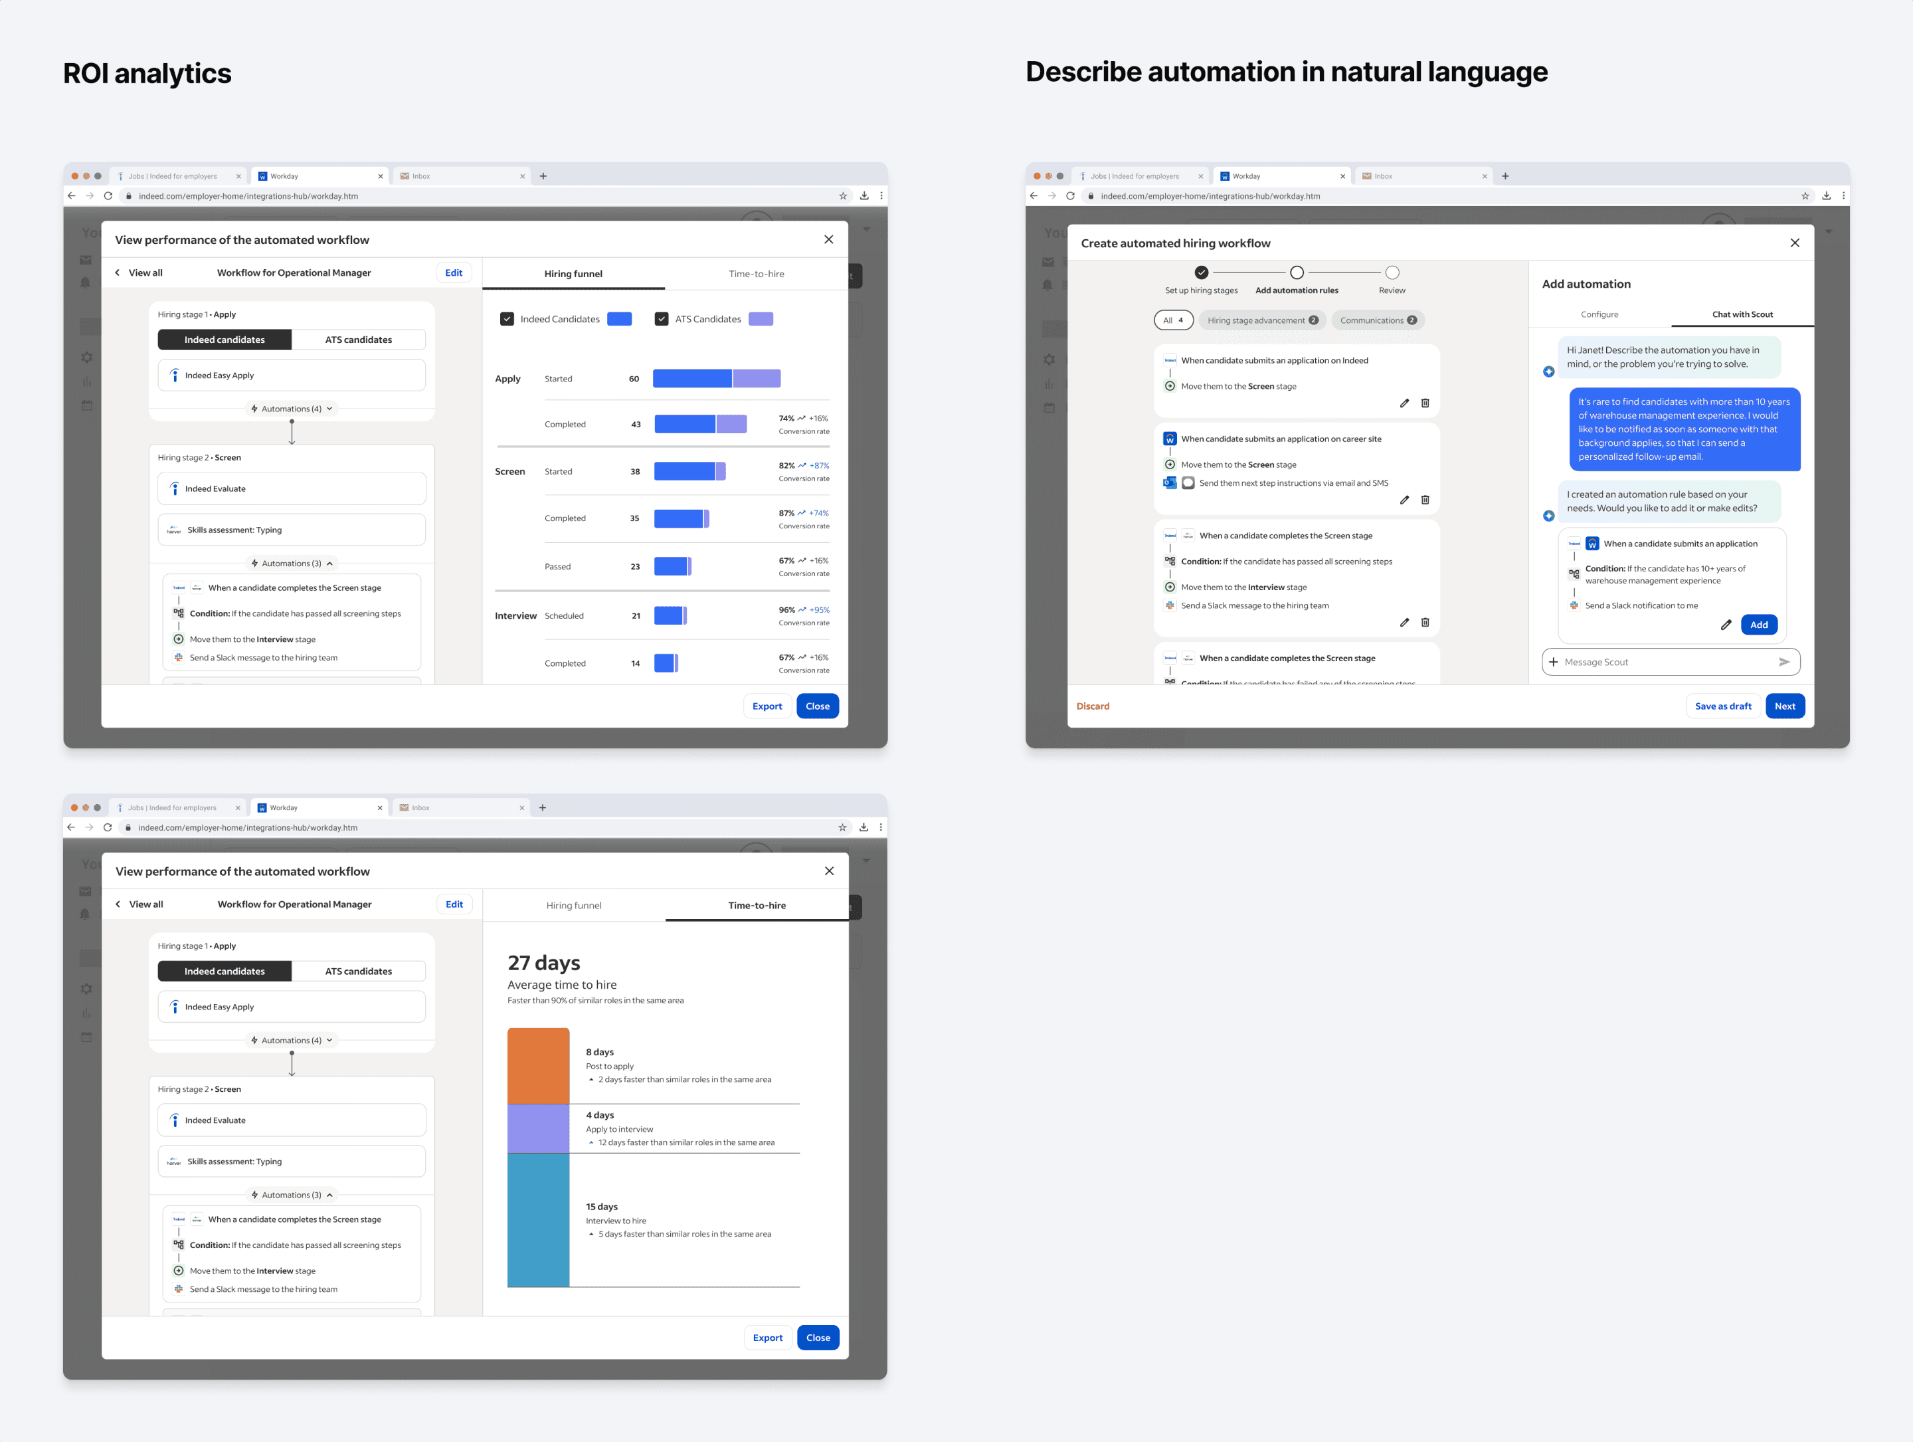Open the Configure tab under Add automation
This screenshot has width=1913, height=1442.
(1599, 314)
